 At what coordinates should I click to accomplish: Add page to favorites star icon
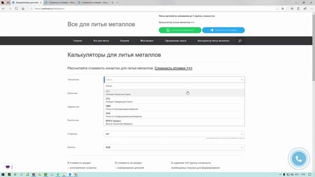(283, 9)
